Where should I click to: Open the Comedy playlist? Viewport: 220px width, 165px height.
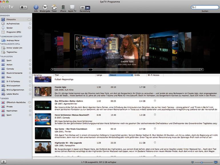point(10,69)
